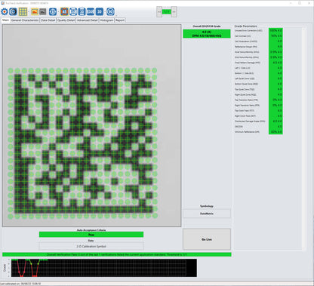Screen dimensions: 314x286
Task: Click the circular calibration toolbar icon
Action: [x=13, y=11]
